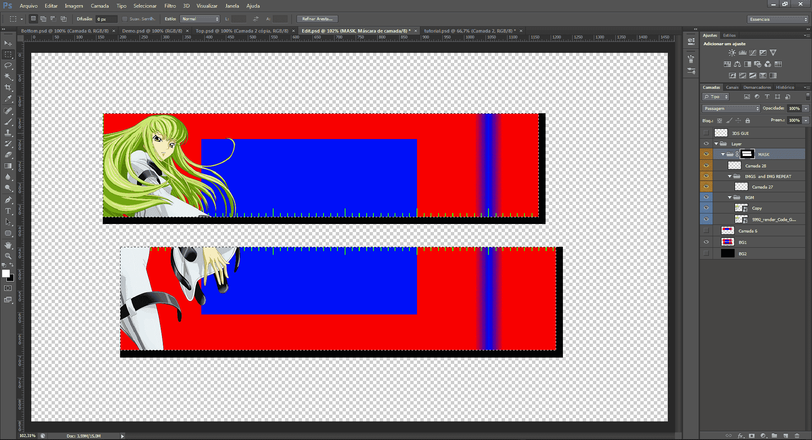This screenshot has width=812, height=440.
Task: Select the Lasso tool
Action: [8, 66]
